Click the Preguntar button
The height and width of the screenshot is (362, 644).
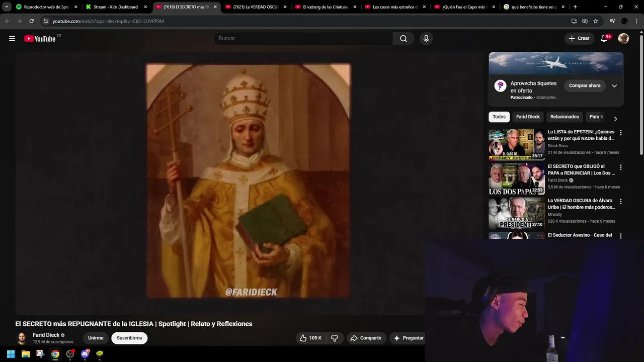408,338
